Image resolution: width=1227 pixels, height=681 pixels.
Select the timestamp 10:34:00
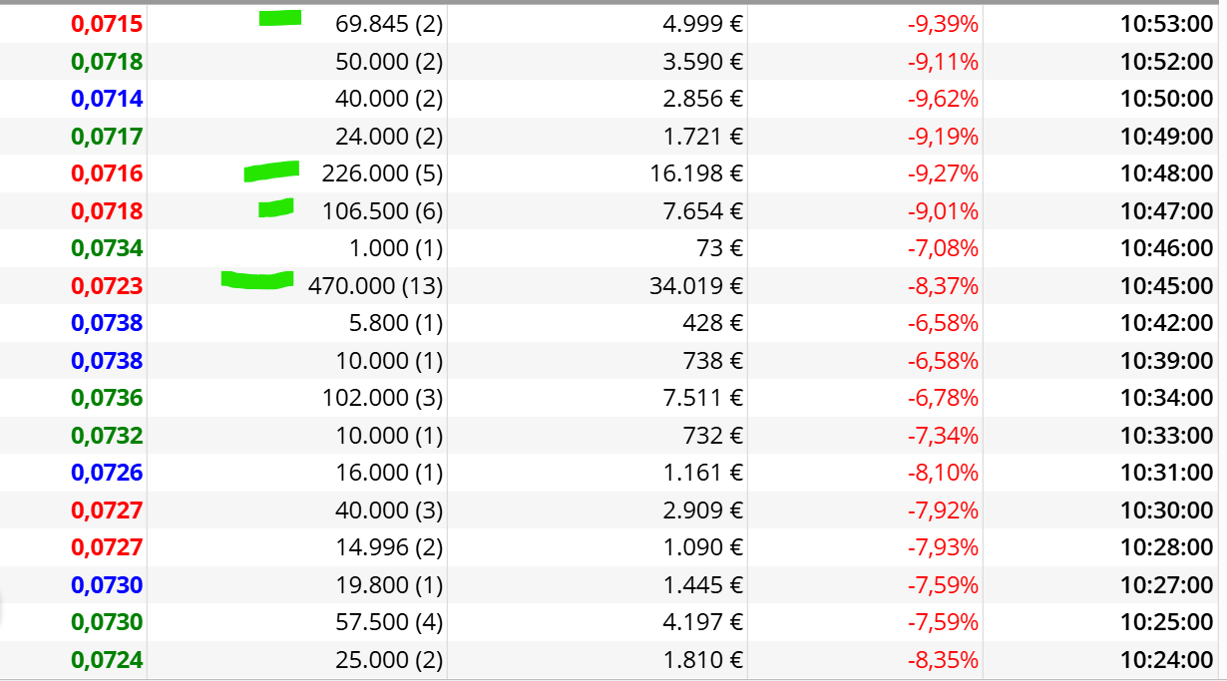click(x=1166, y=398)
